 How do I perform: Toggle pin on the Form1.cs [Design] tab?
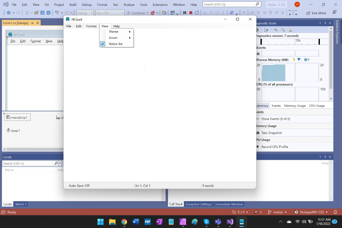(x=32, y=23)
